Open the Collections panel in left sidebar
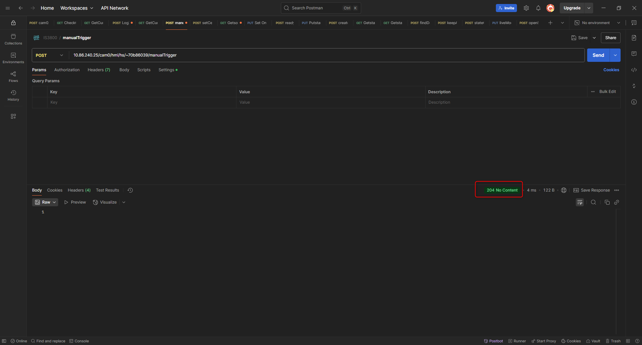Viewport: 642px width, 345px height. coord(13,39)
